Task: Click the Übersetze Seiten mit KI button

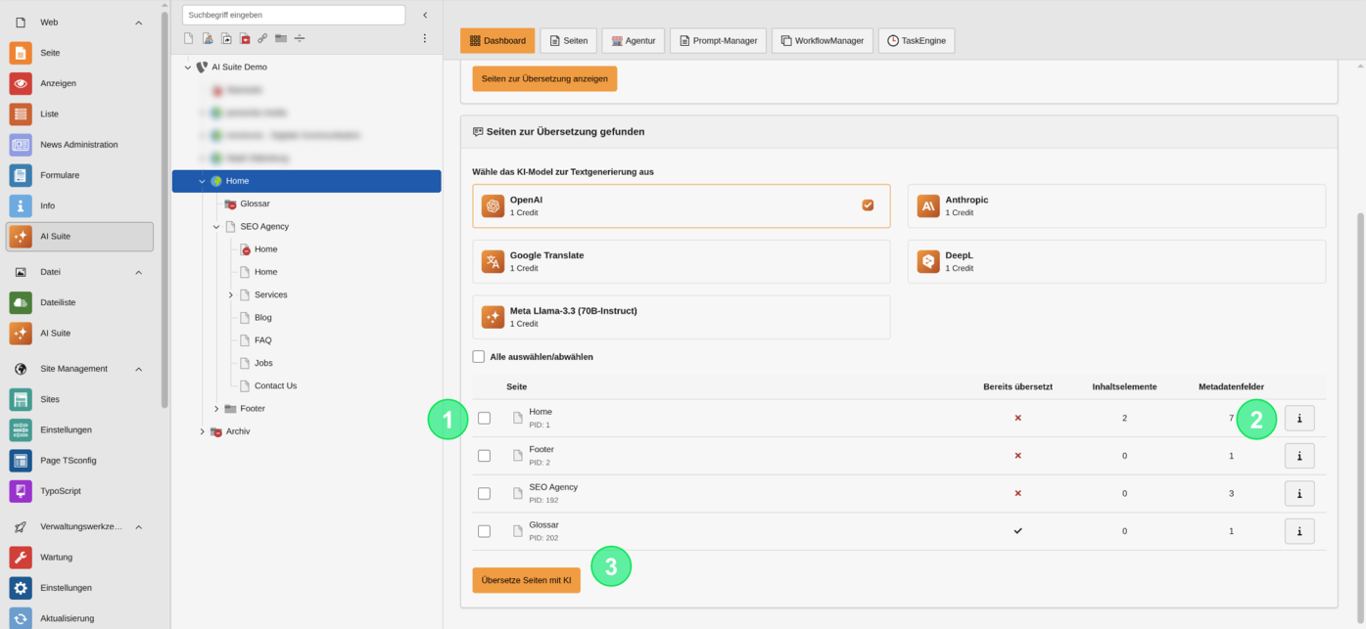Action: (x=526, y=580)
